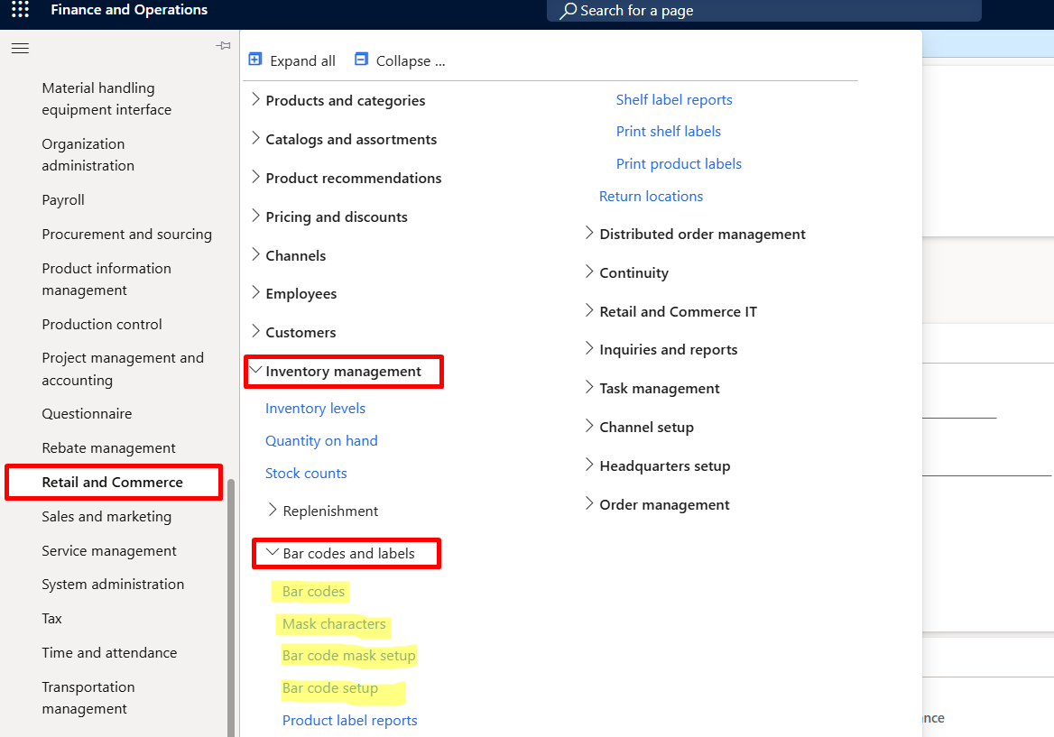Collapse Bar codes and labels group

coord(273,553)
